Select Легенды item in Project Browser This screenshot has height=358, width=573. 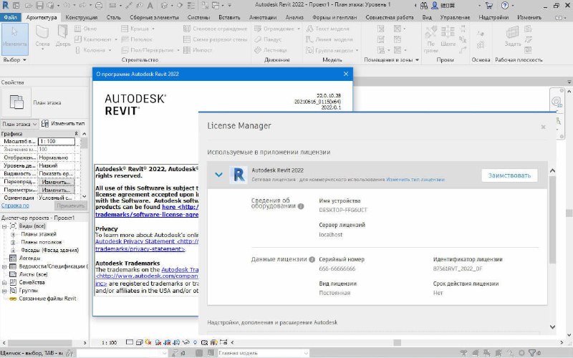(29, 258)
